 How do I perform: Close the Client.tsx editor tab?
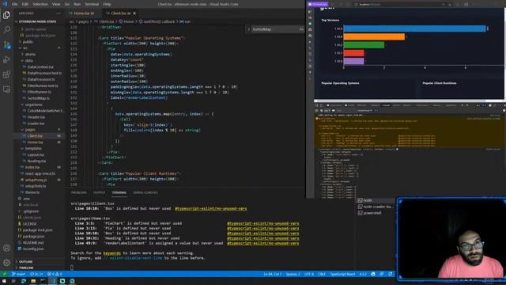click(x=134, y=13)
